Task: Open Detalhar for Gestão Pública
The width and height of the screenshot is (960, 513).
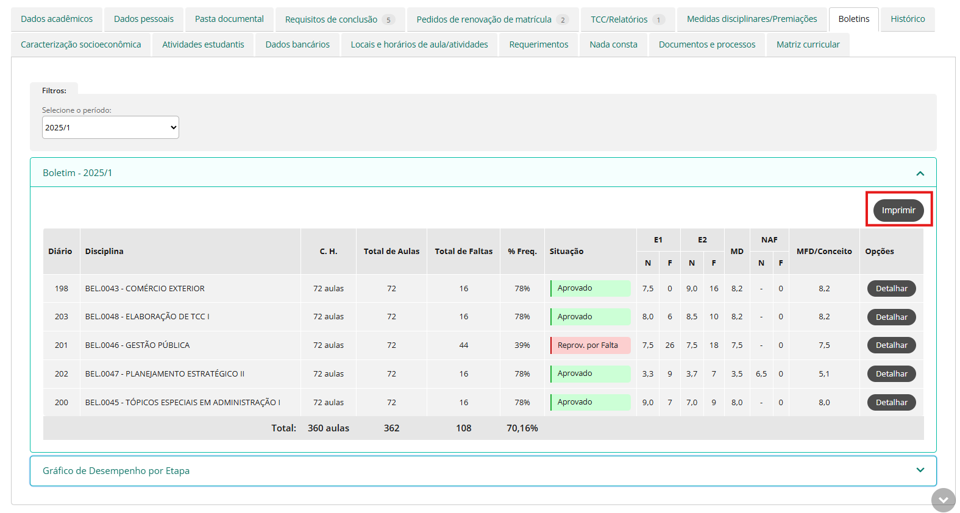Action: (891, 345)
